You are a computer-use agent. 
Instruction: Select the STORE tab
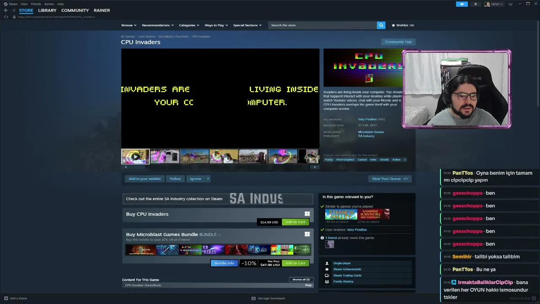tap(26, 10)
